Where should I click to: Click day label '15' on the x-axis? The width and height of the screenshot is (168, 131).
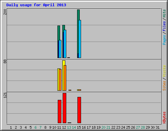79,127
